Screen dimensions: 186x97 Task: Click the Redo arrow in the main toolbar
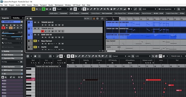6,9
